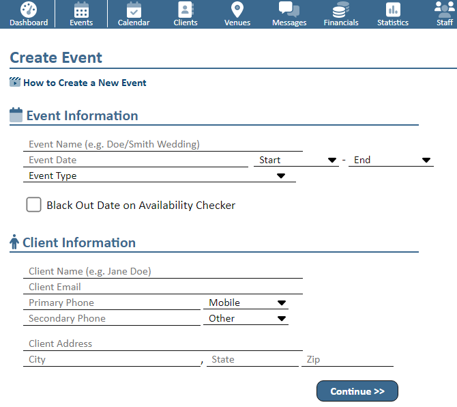Open How to Create a New Event link

[85, 83]
